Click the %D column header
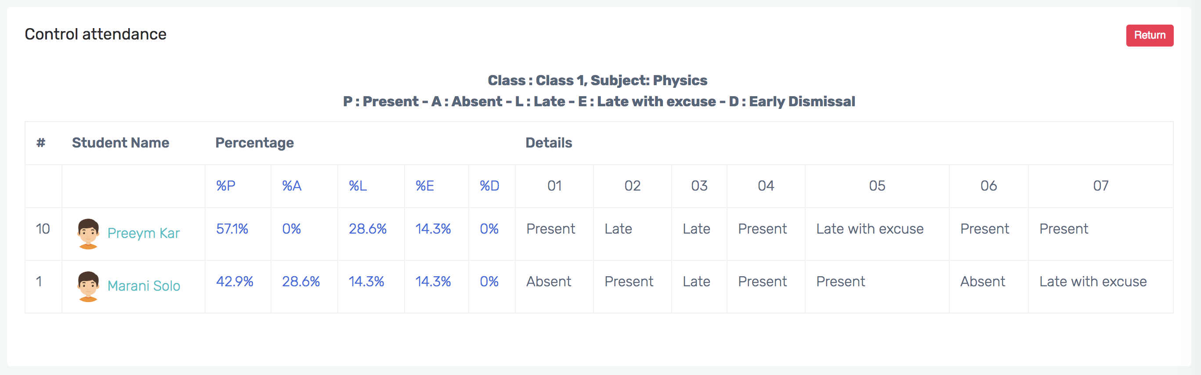The width and height of the screenshot is (1201, 375). click(x=489, y=186)
